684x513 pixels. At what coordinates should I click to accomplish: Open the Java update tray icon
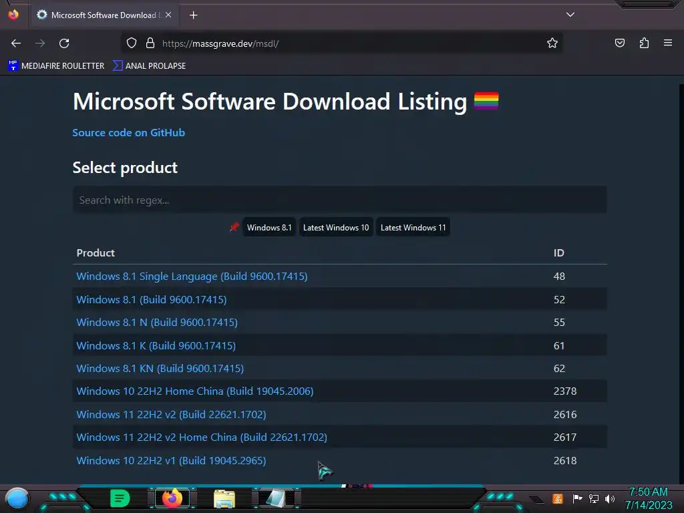pyautogui.click(x=558, y=498)
